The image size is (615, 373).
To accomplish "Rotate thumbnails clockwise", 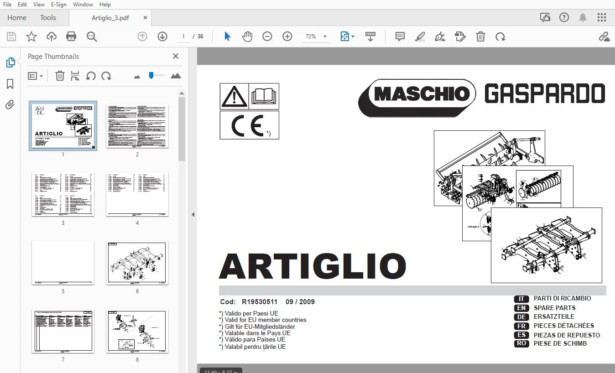I will pos(106,76).
